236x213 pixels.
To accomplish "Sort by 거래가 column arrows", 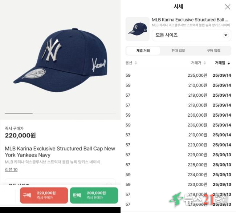I will (x=204, y=63).
